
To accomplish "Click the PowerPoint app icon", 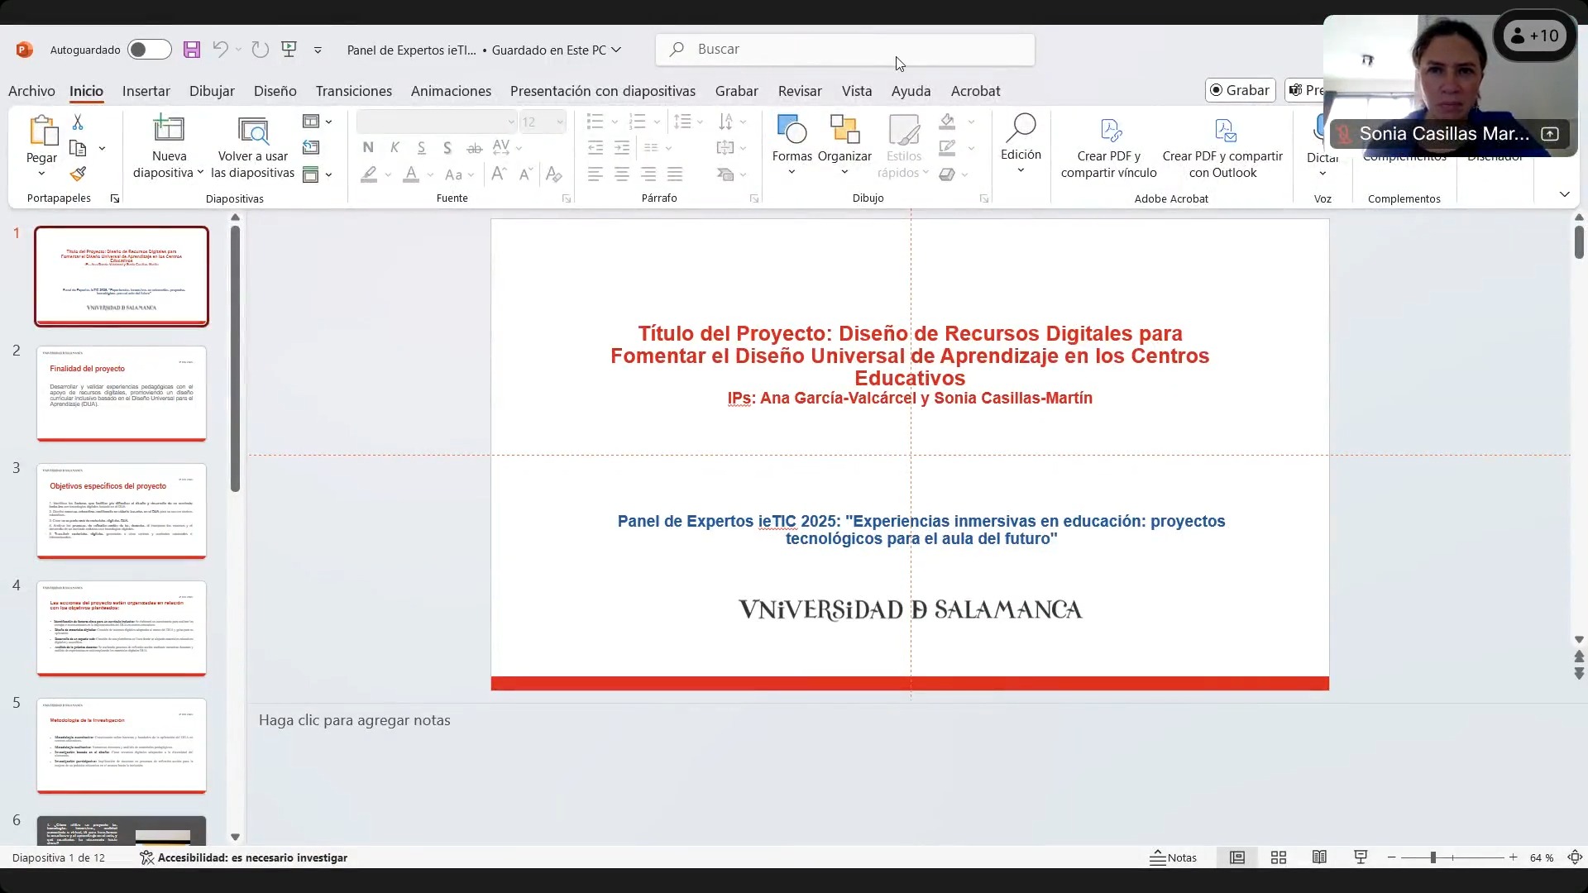I will pyautogui.click(x=25, y=50).
